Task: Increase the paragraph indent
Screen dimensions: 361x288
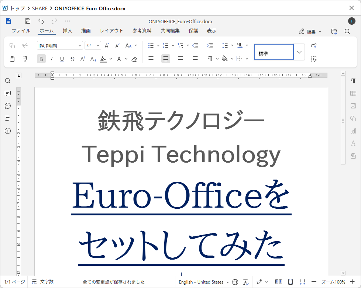Action: pyautogui.click(x=210, y=46)
